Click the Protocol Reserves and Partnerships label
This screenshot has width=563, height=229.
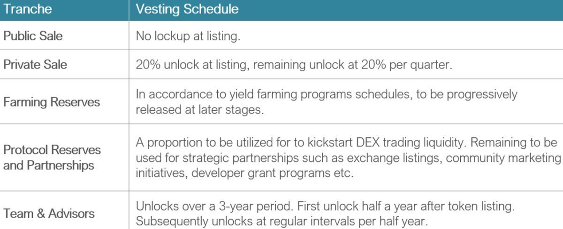tap(52, 158)
